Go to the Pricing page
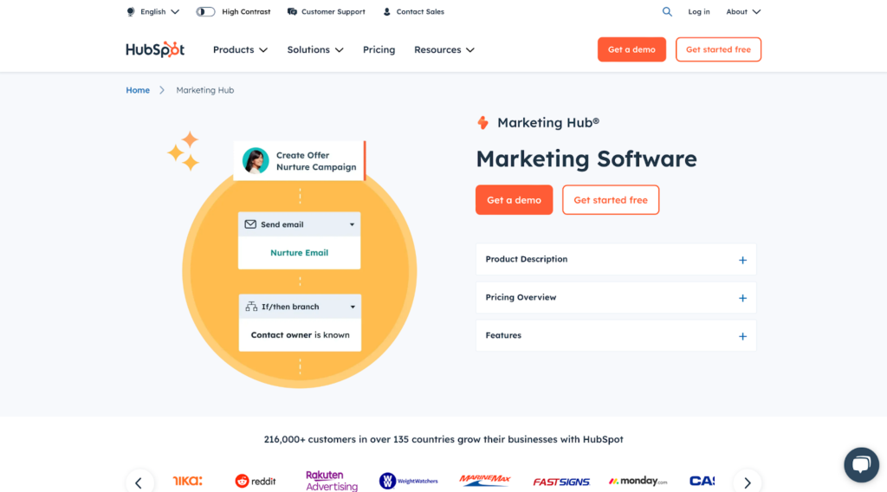The image size is (887, 492). pos(379,49)
